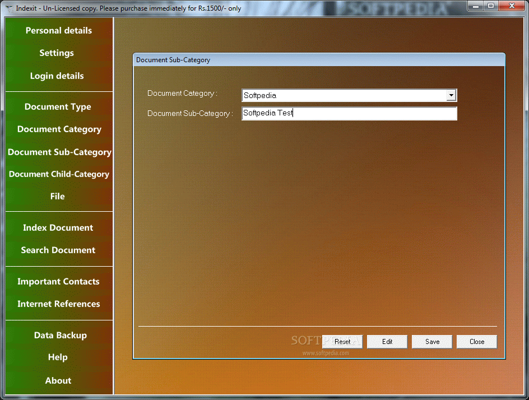Open the Document Category page
529x400 pixels.
pyautogui.click(x=59, y=129)
